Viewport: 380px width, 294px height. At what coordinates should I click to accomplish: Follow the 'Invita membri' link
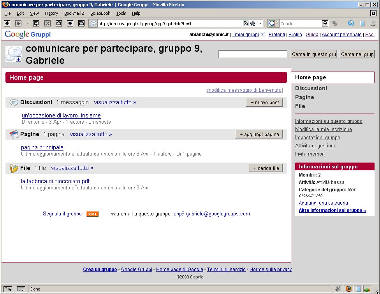[310, 154]
